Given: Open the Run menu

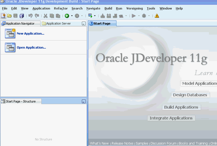Looking at the screenshot, I should click(x=119, y=8).
